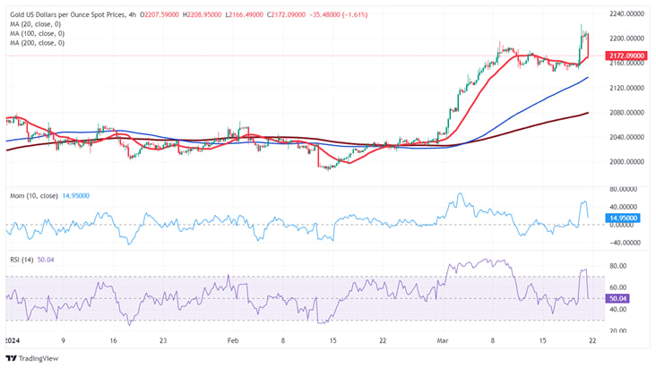The width and height of the screenshot is (656, 368).
Task: Click the Gold US Dollars per Ounce title
Action: 67,14
